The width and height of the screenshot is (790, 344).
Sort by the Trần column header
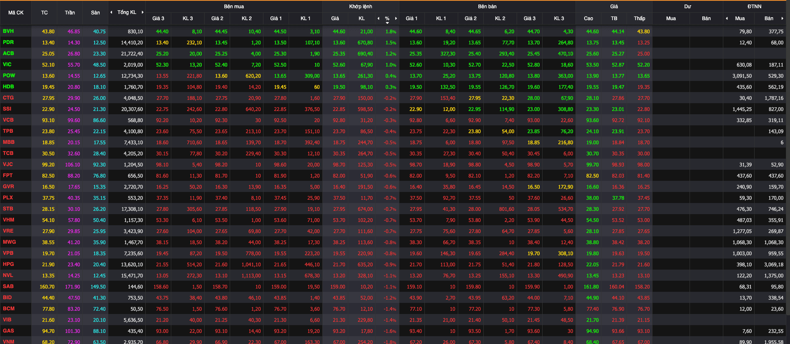70,13
